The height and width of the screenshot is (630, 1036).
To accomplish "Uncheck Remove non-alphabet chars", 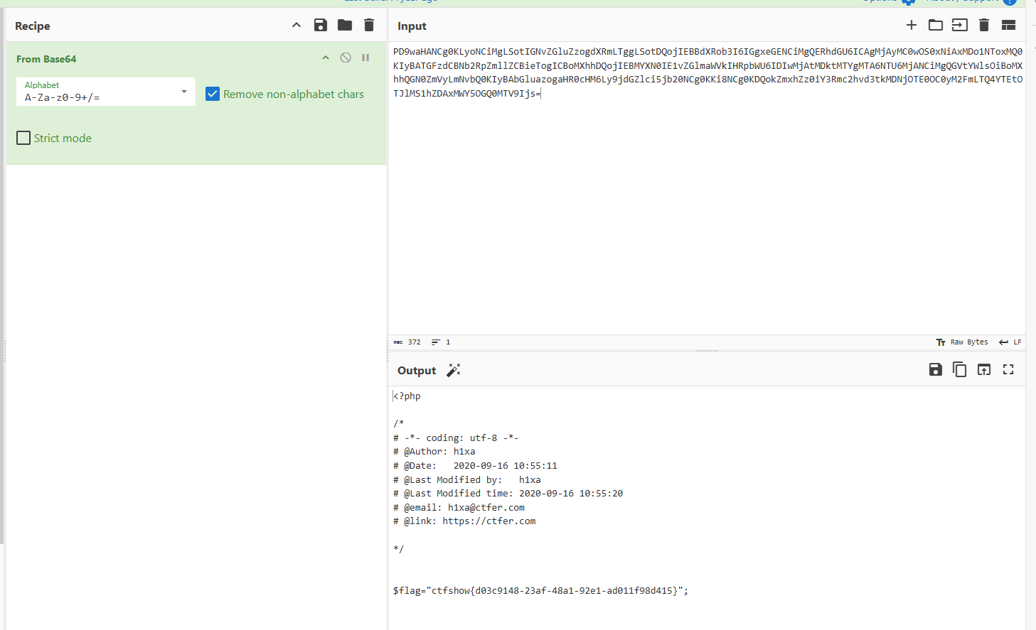I will 213,94.
